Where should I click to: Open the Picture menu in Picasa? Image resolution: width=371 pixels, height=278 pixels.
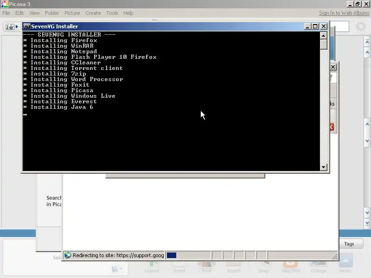[x=72, y=13]
